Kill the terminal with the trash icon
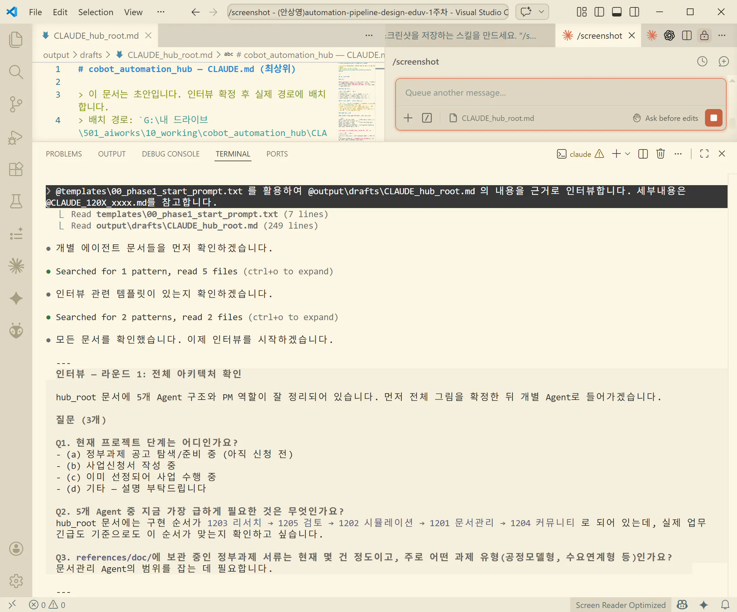 pos(660,154)
